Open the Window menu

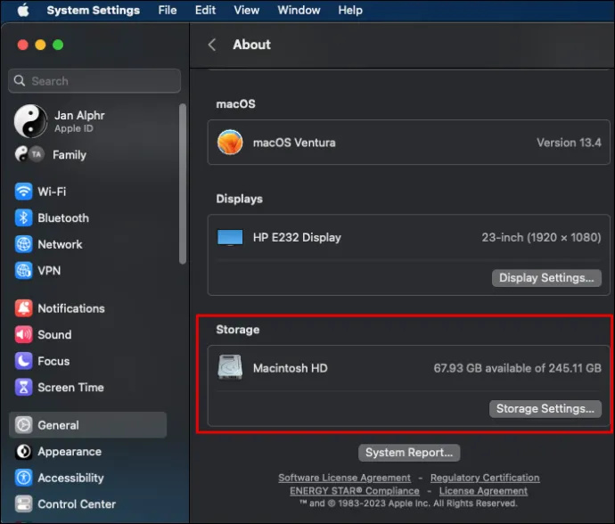click(x=299, y=10)
